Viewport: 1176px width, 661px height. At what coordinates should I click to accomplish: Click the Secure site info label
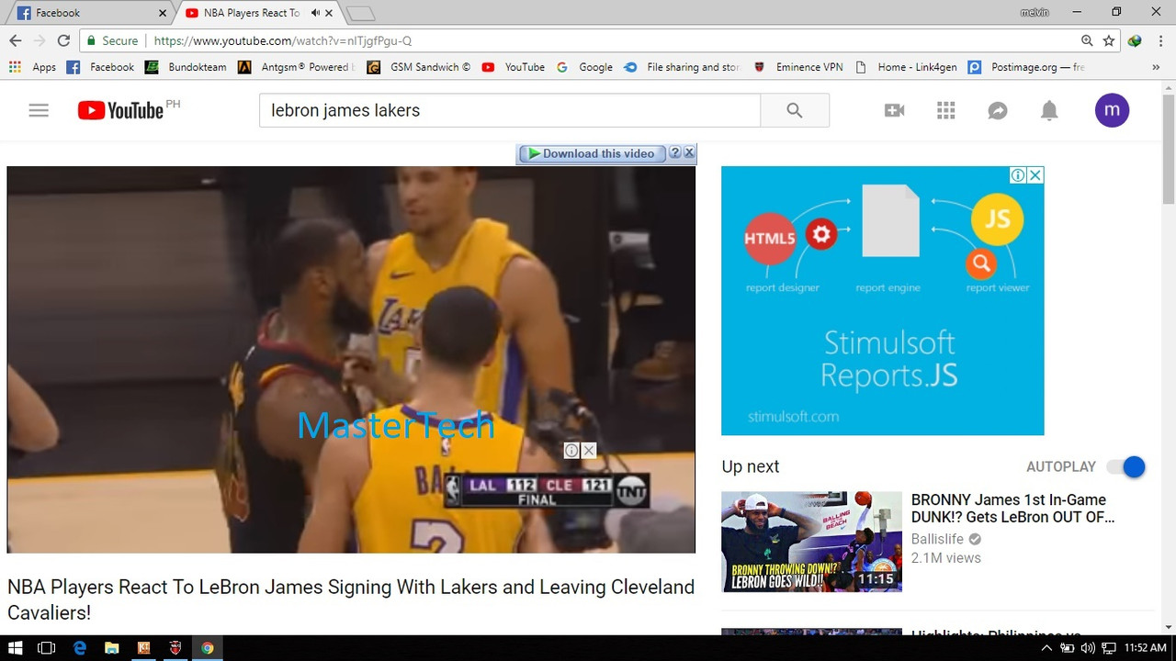[112, 40]
